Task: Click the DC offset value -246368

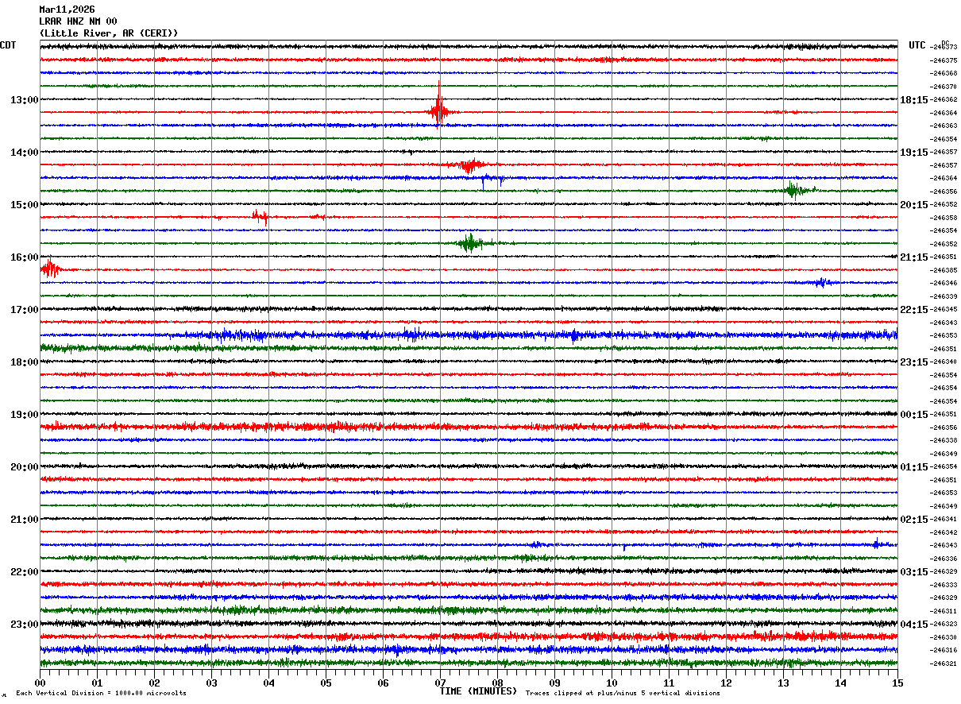Action: coord(943,74)
